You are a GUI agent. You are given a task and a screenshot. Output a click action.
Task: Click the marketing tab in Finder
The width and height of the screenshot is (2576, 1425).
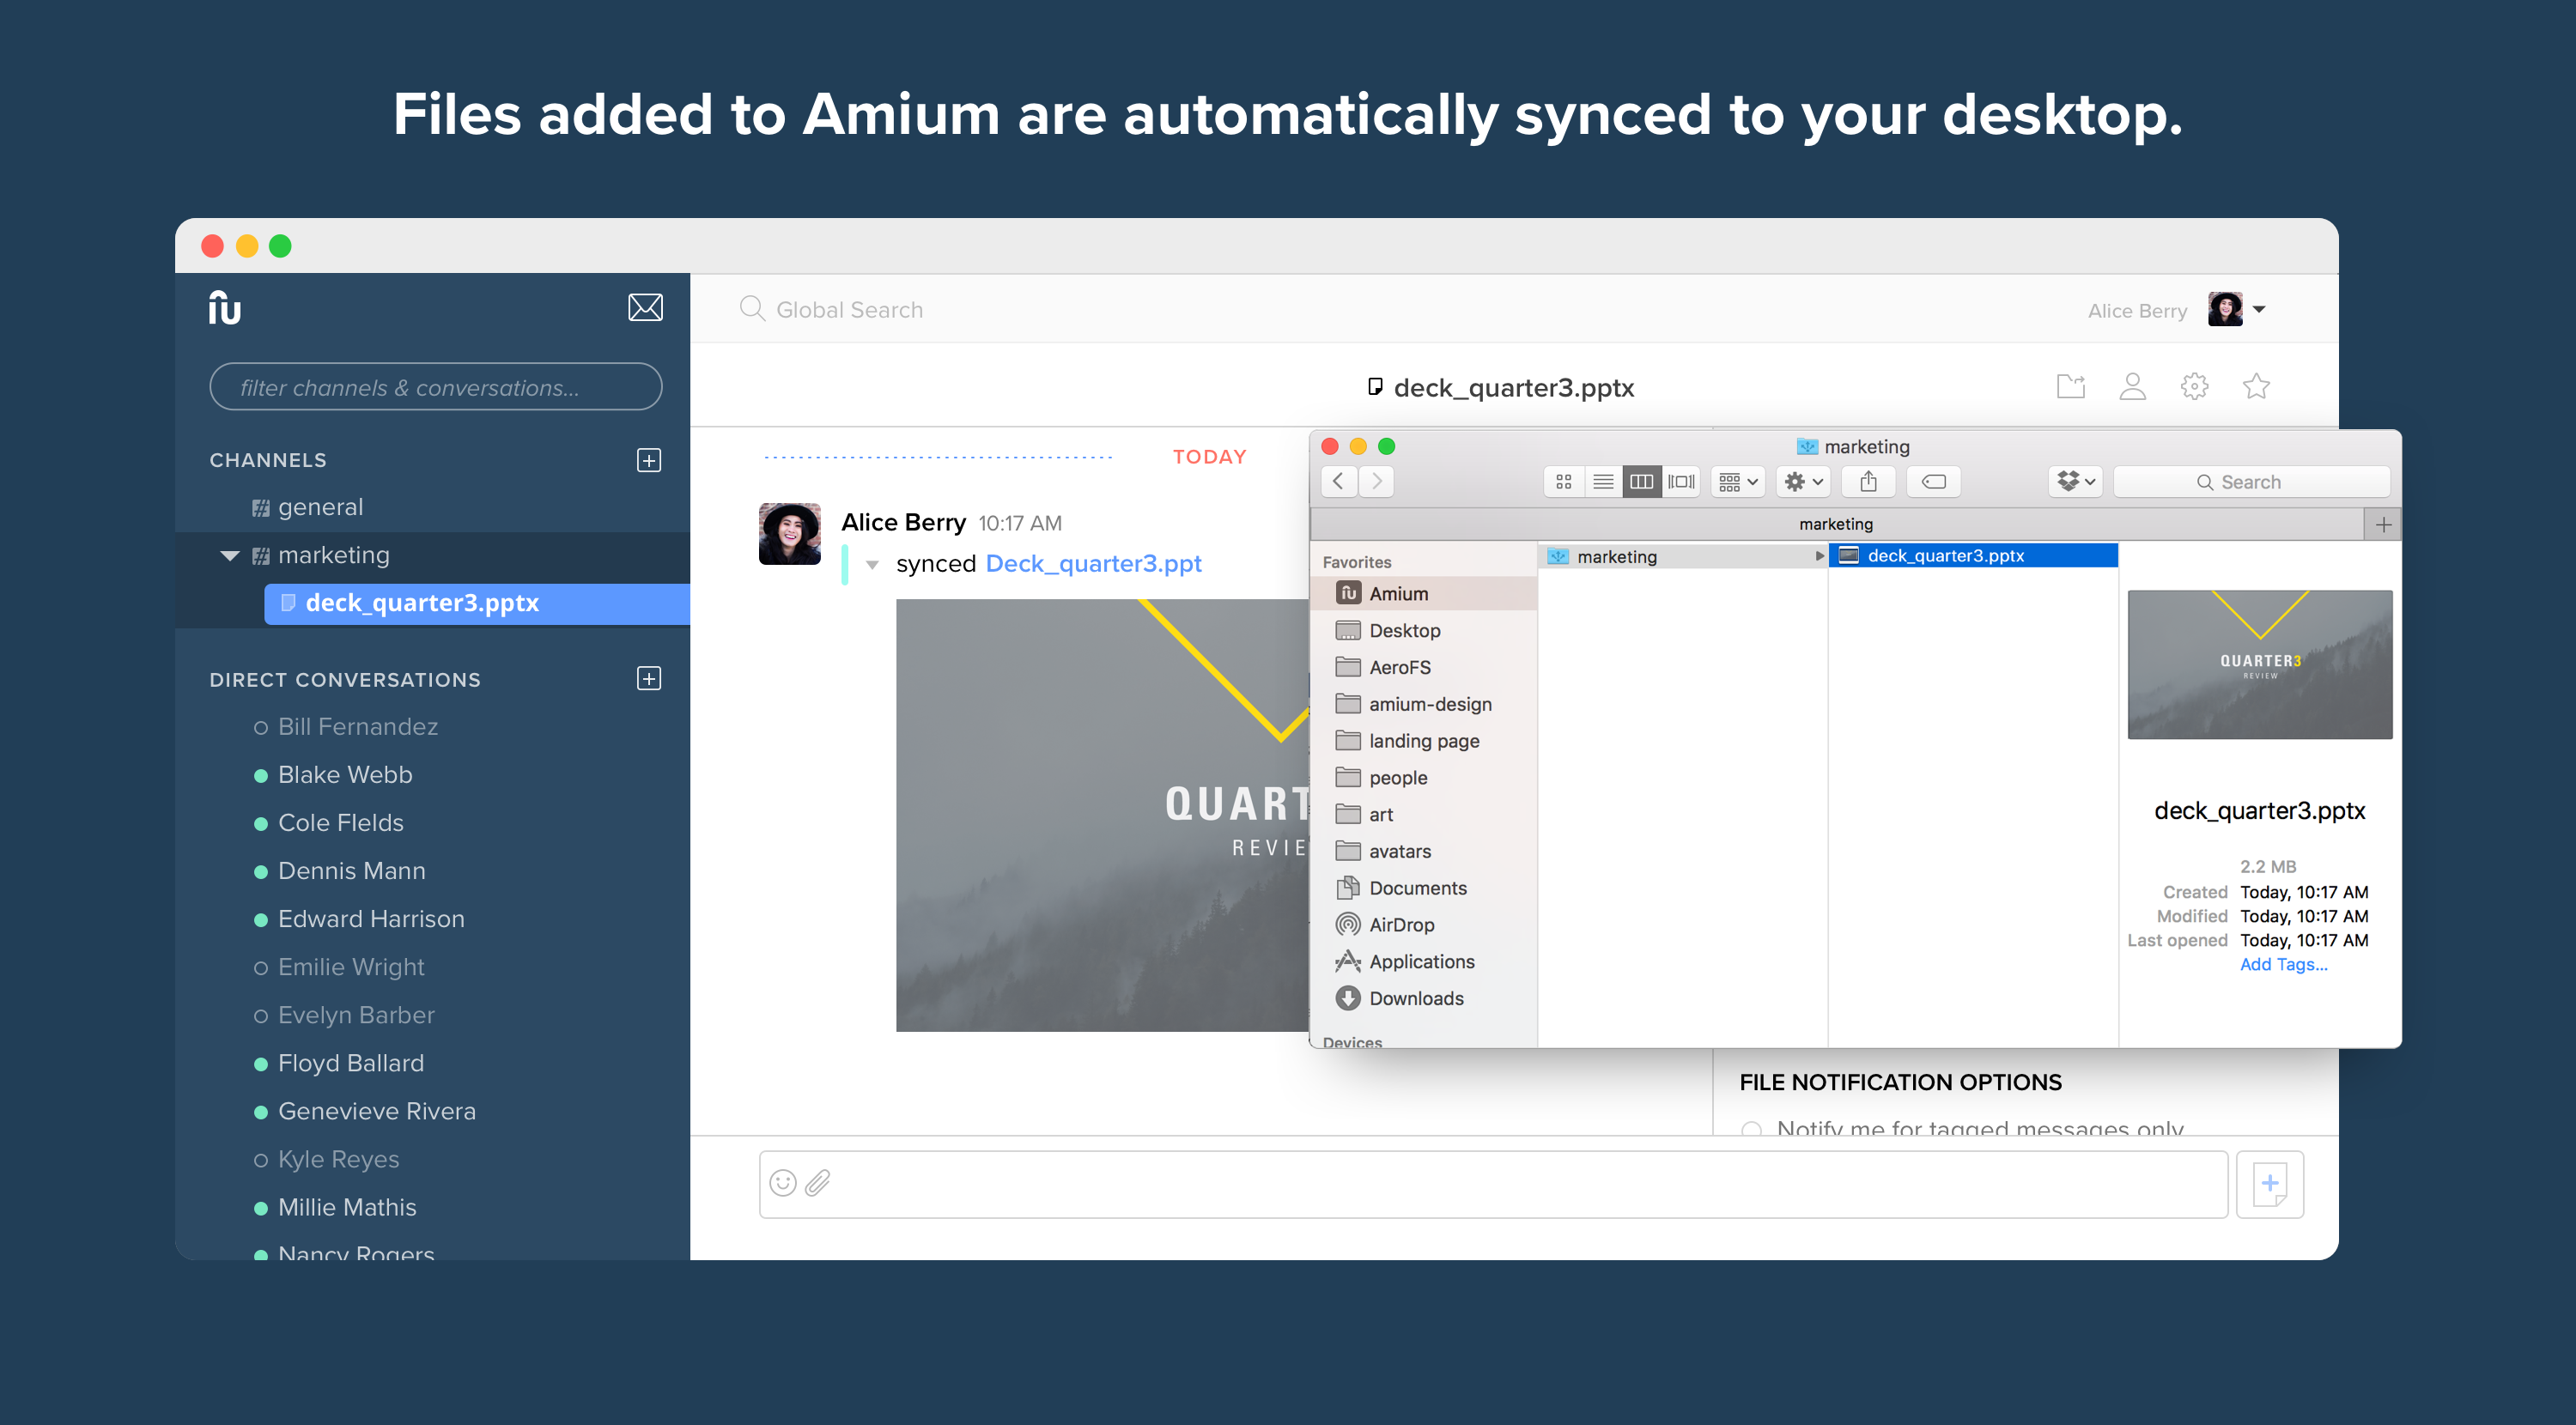click(1835, 524)
